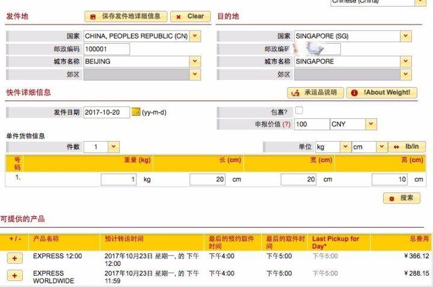Toggle the package checkbox
433x287 pixels.
point(299,111)
